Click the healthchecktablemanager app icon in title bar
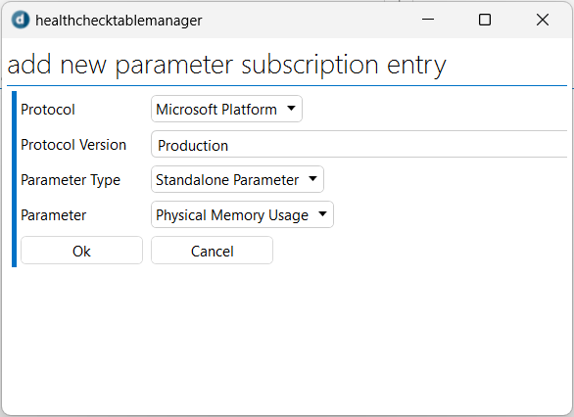 point(21,20)
